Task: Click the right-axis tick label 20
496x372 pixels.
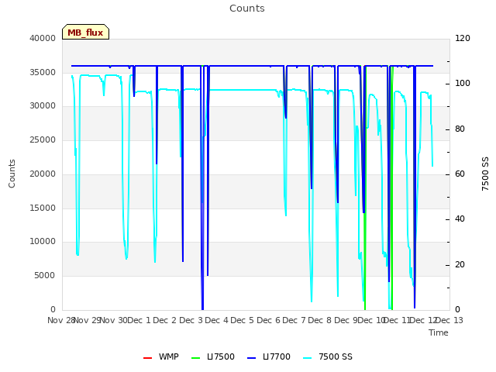Action: tap(460, 264)
